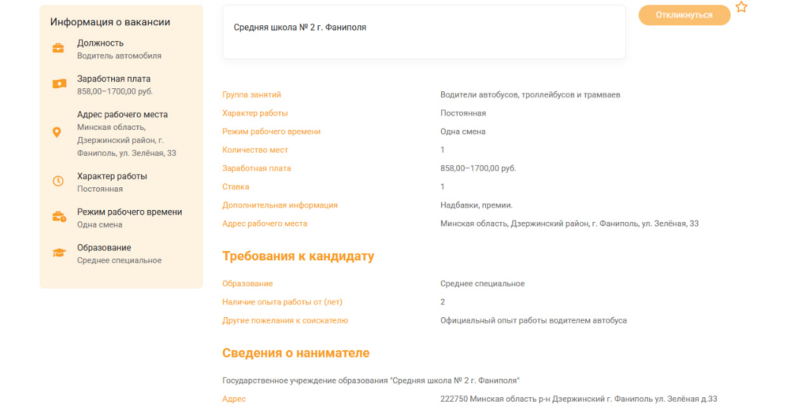The height and width of the screenshot is (413, 812).
Task: Click the Водители автобусов, троллейбусов и трамваев text
Action: 530,95
